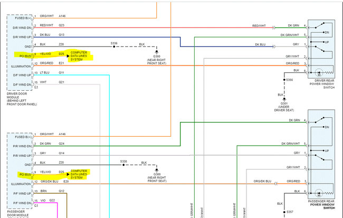This screenshot has height=218, width=343.
Task: Click the illumination lamp symbol in passenger rear switch
Action: [319, 193]
